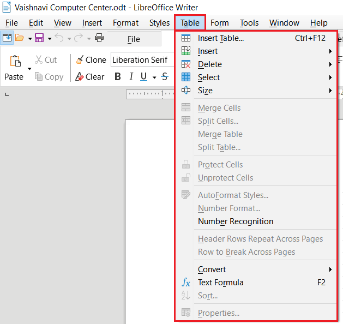
Task: Open the dropdown arrow next to Open
Action: pyautogui.click(x=30, y=39)
